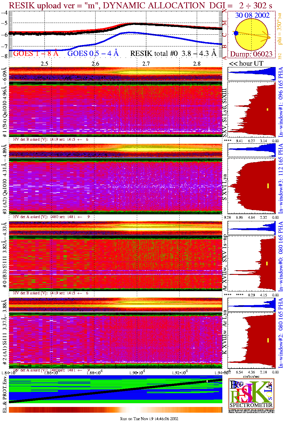Click the Run on Tue Nov 19 timestamp
Screen dimensions: 288x423
(x=149, y=419)
